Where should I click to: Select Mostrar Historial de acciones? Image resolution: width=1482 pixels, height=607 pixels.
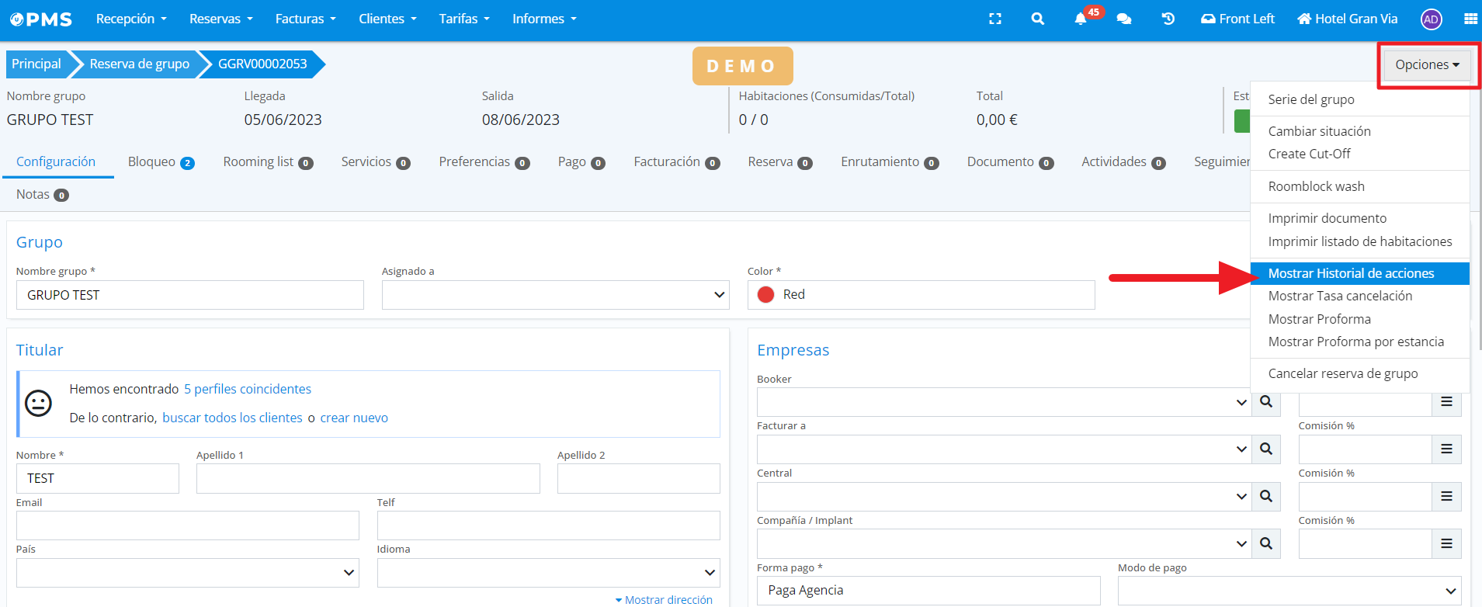tap(1351, 273)
